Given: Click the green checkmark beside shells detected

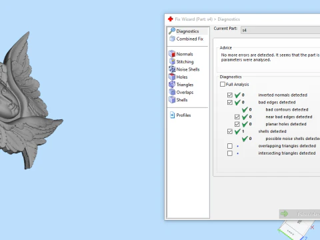Looking at the screenshot, I should pyautogui.click(x=237, y=131).
